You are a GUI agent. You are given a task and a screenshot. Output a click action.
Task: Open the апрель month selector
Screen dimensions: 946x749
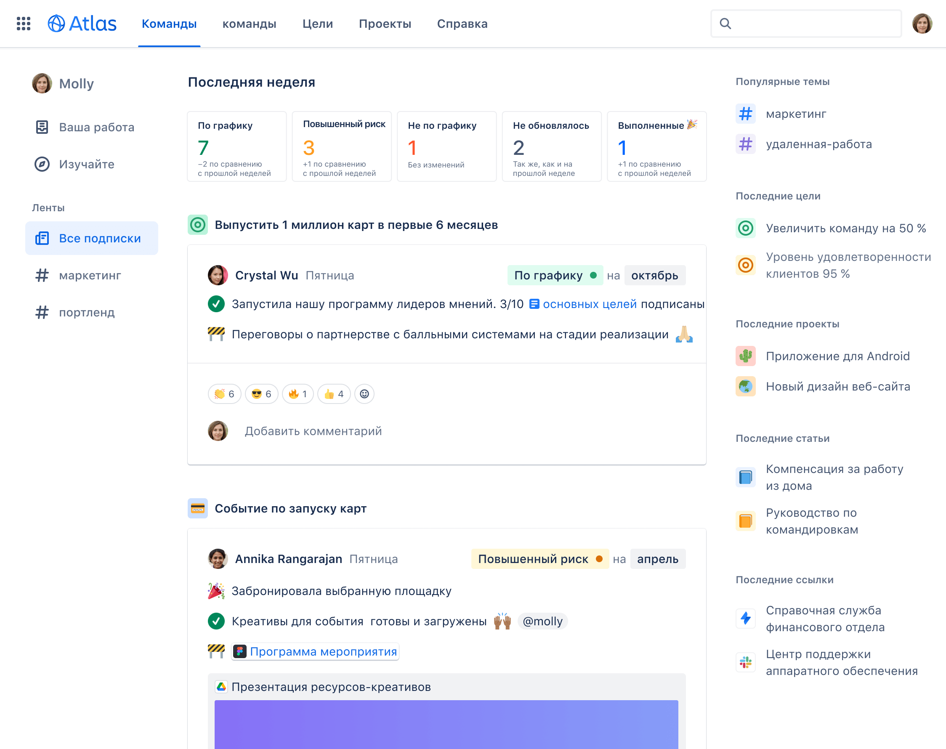point(658,559)
